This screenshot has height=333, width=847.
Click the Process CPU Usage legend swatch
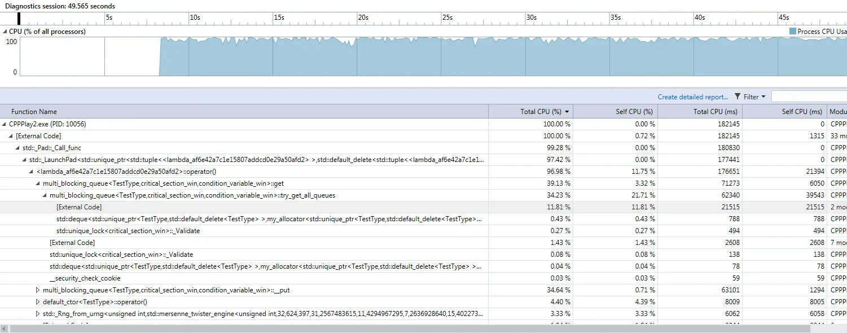pyautogui.click(x=793, y=32)
